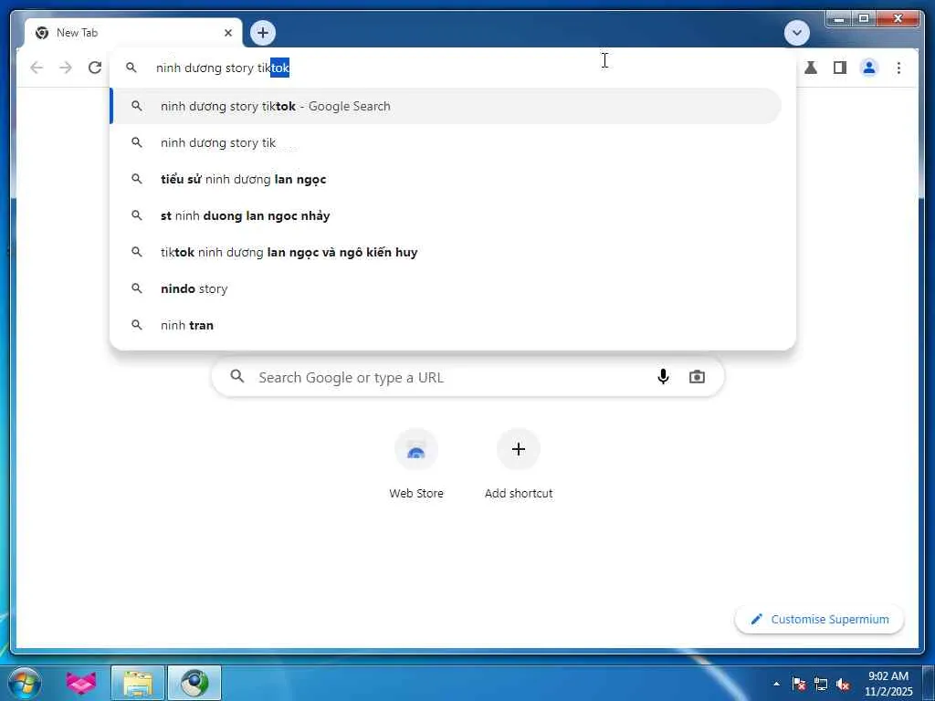
Task: Click the omnibox text ninh dương story tiktok
Action: pos(223,68)
